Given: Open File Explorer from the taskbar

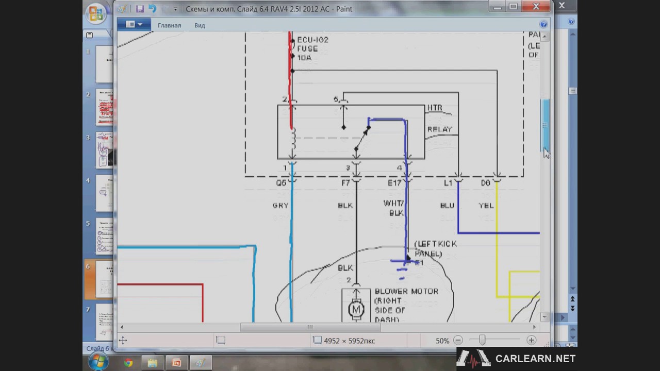Looking at the screenshot, I should point(152,363).
